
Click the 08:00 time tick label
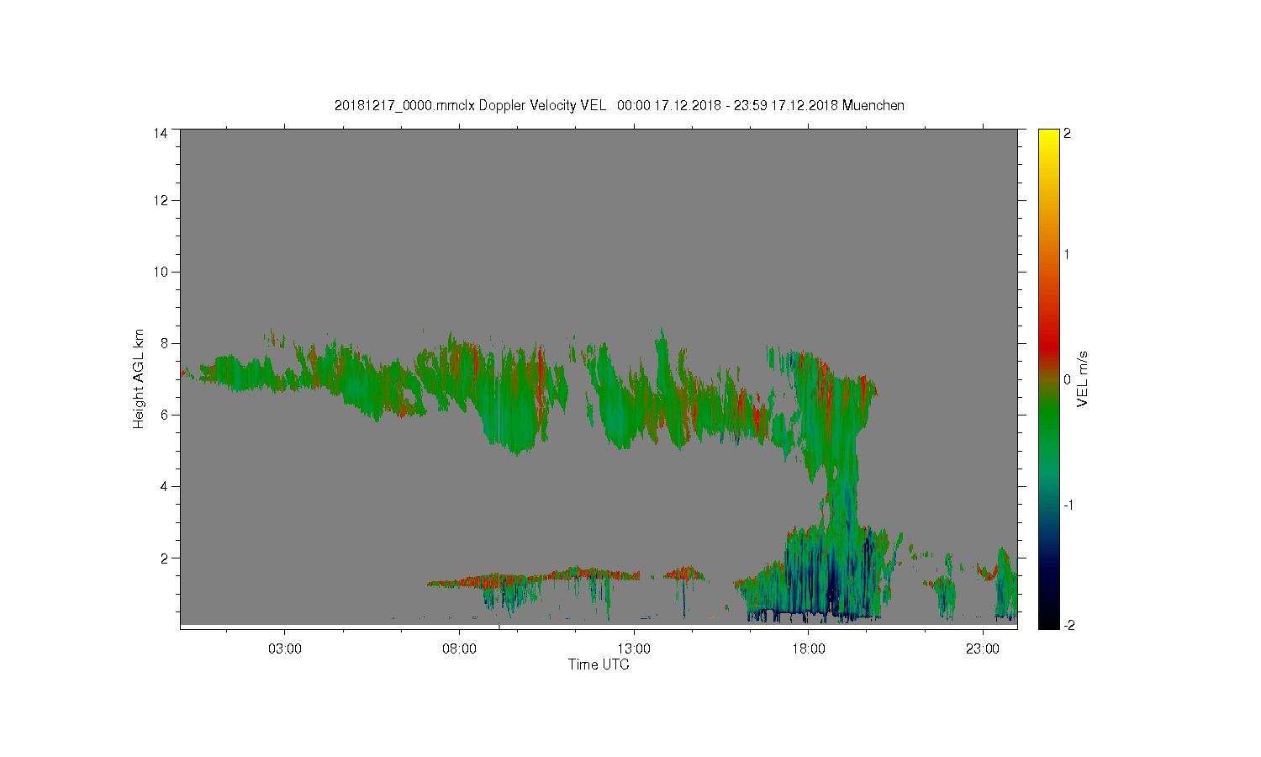459,648
